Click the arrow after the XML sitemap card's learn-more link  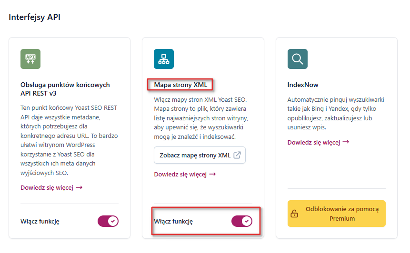(x=213, y=174)
